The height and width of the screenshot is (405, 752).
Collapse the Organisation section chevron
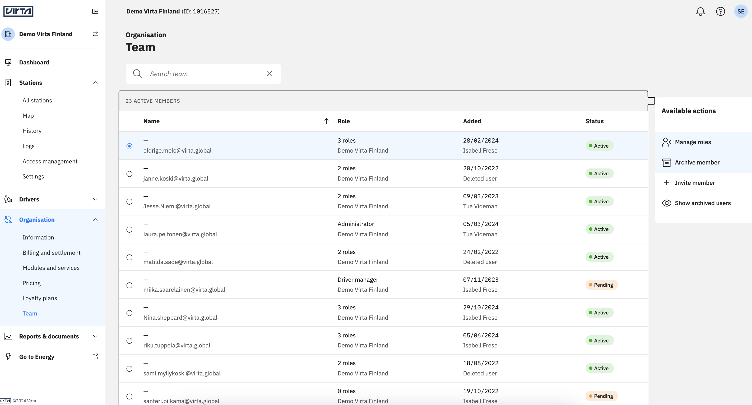click(x=95, y=220)
